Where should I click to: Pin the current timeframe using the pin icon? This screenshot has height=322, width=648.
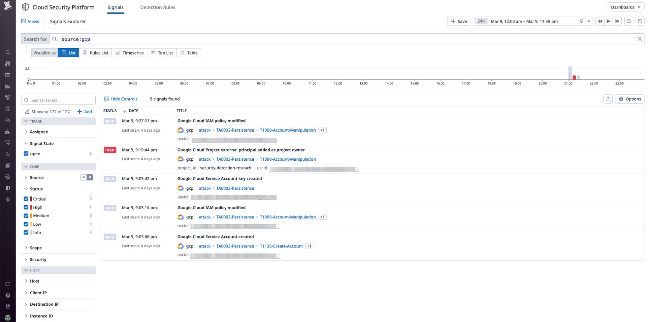581,21
